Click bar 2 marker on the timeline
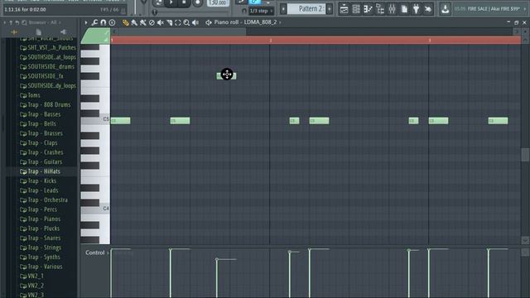The height and width of the screenshot is (298, 530). point(270,41)
